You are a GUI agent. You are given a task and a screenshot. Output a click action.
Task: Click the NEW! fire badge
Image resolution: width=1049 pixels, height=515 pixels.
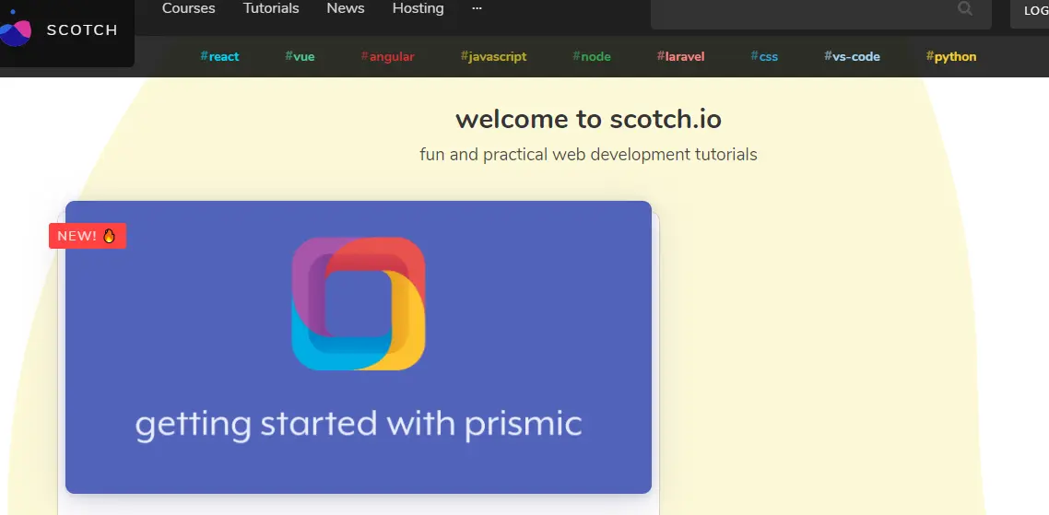88,236
